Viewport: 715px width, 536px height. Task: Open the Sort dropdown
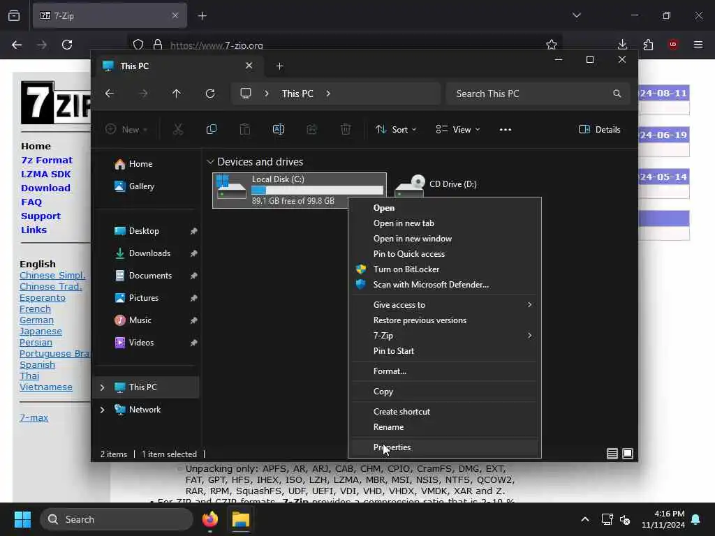click(396, 129)
